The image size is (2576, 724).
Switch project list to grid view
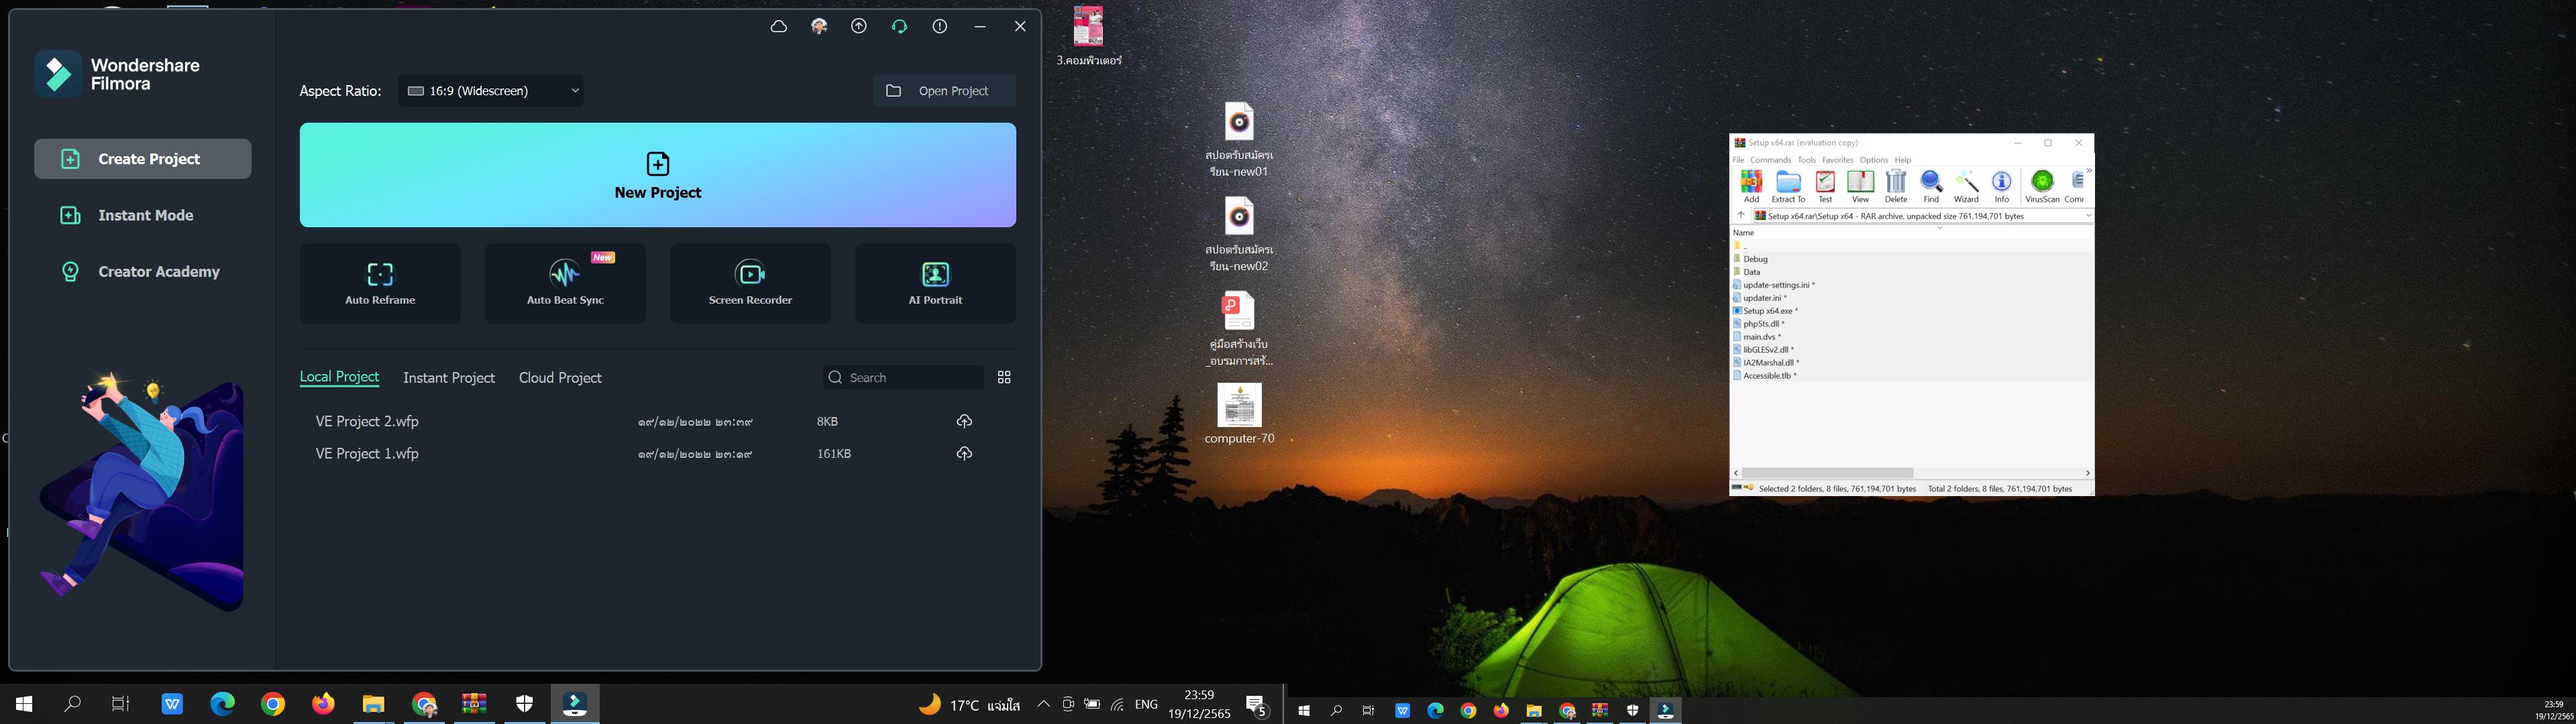click(1004, 377)
